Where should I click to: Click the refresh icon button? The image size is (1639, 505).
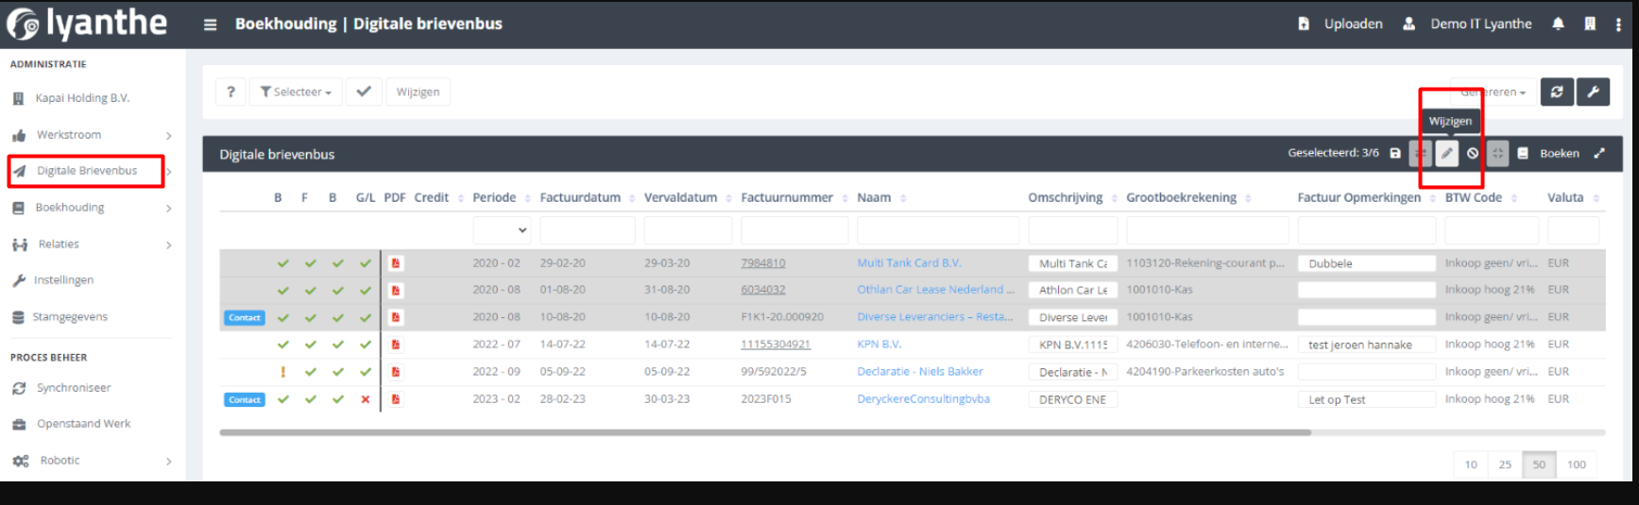[x=1557, y=92]
